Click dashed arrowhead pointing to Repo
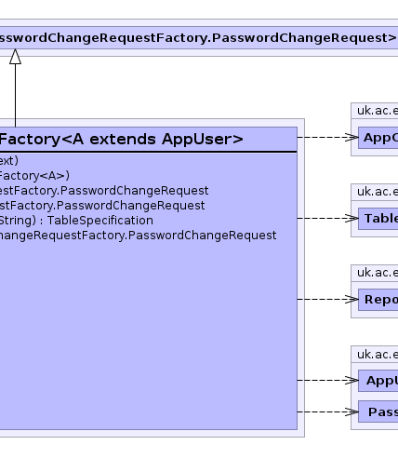This screenshot has width=398, height=472. 352,299
